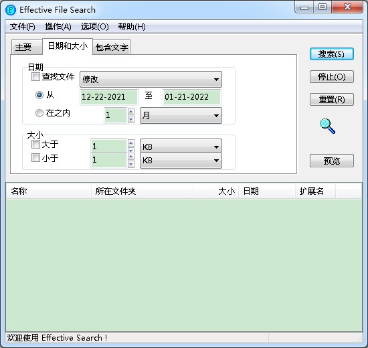Click the magnifying glass search icon
The image size is (368, 348).
click(327, 126)
